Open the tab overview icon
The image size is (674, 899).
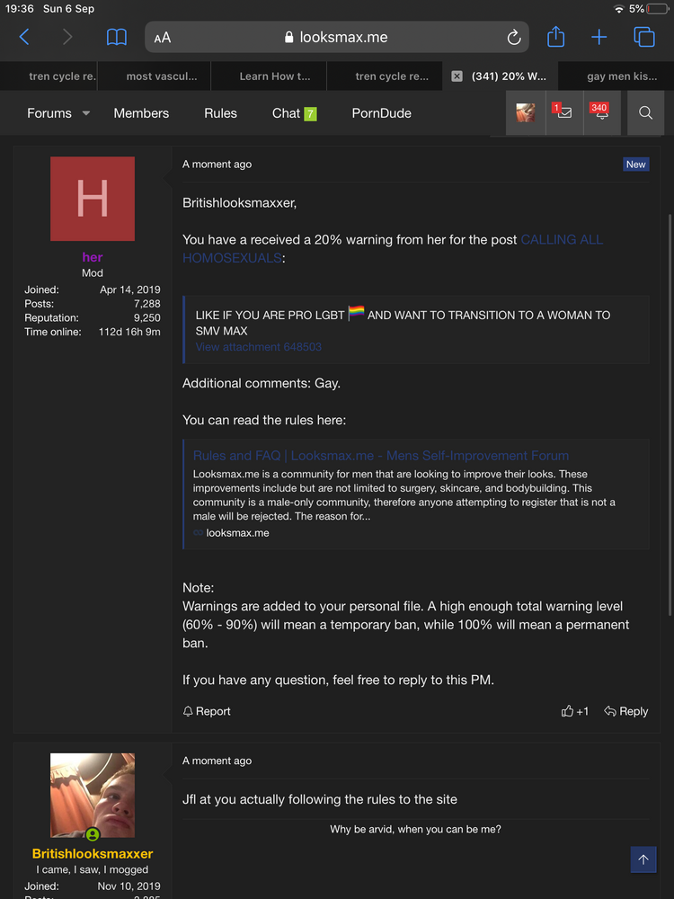[x=643, y=37]
